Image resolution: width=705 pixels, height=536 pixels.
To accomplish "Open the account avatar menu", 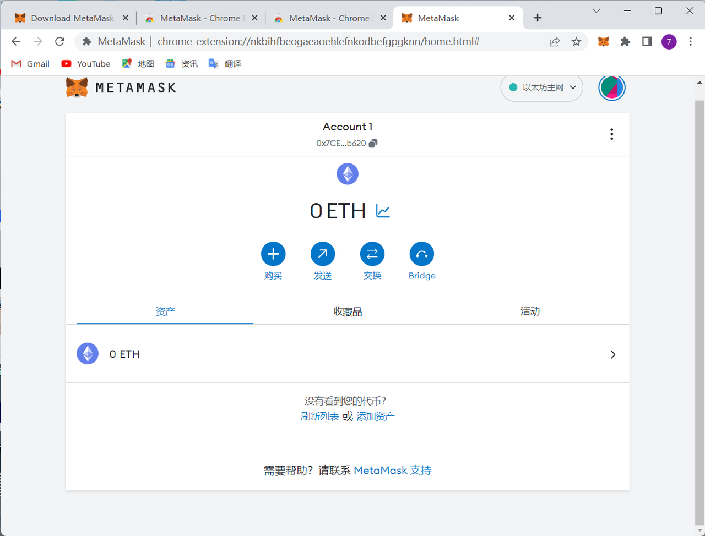I will tap(612, 87).
